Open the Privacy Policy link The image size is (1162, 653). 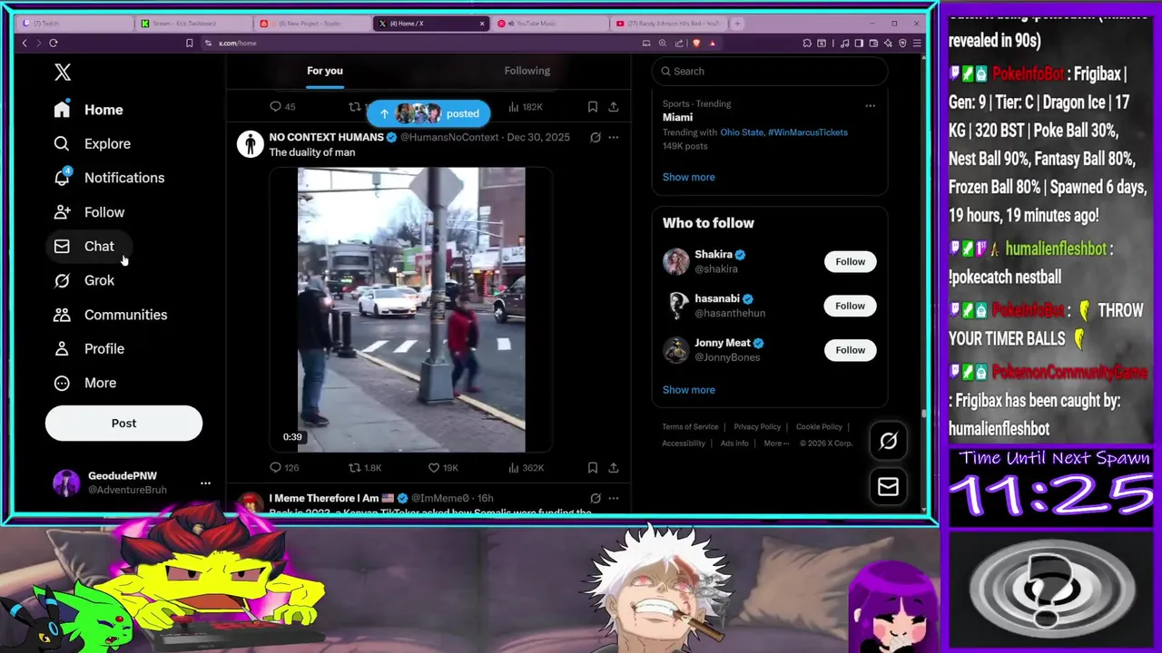click(x=757, y=427)
